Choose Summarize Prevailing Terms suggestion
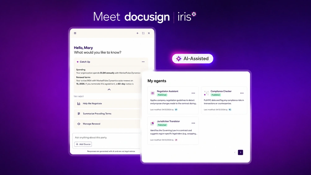311x175 pixels. coord(107,114)
